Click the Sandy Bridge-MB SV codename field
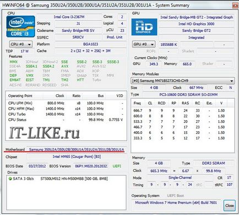The width and height of the screenshot is (239, 215). pyautogui.click(x=78, y=30)
